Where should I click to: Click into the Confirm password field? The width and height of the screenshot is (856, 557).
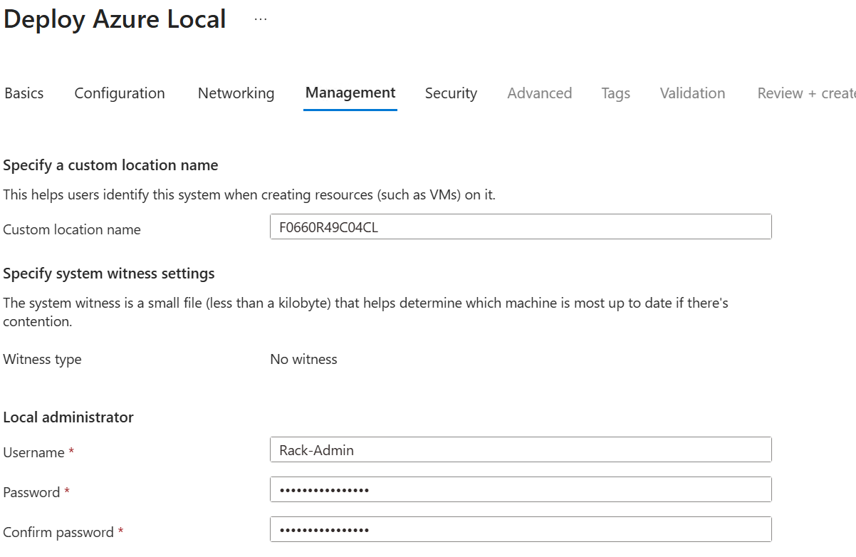(x=521, y=529)
